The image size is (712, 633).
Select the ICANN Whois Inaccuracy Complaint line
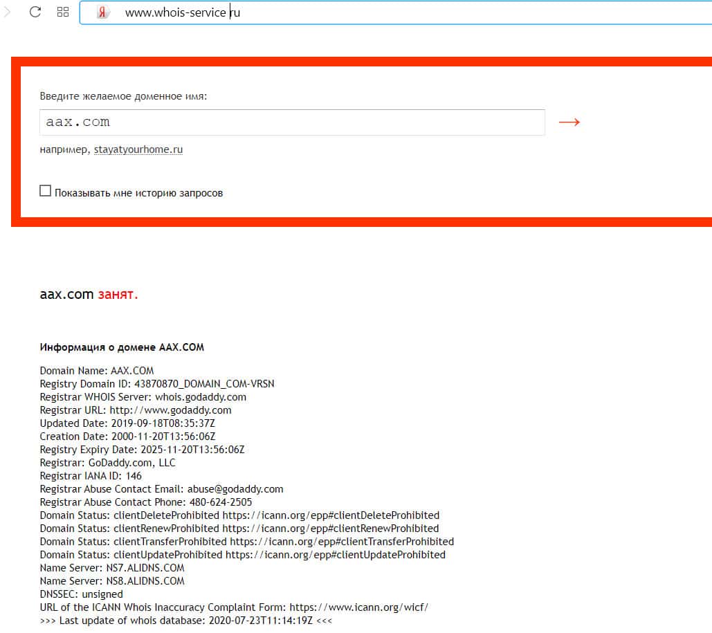pyautogui.click(x=234, y=607)
